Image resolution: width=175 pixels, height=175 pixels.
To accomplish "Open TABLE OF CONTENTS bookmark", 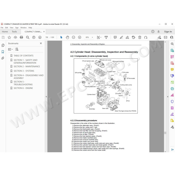I will (x=23, y=55).
